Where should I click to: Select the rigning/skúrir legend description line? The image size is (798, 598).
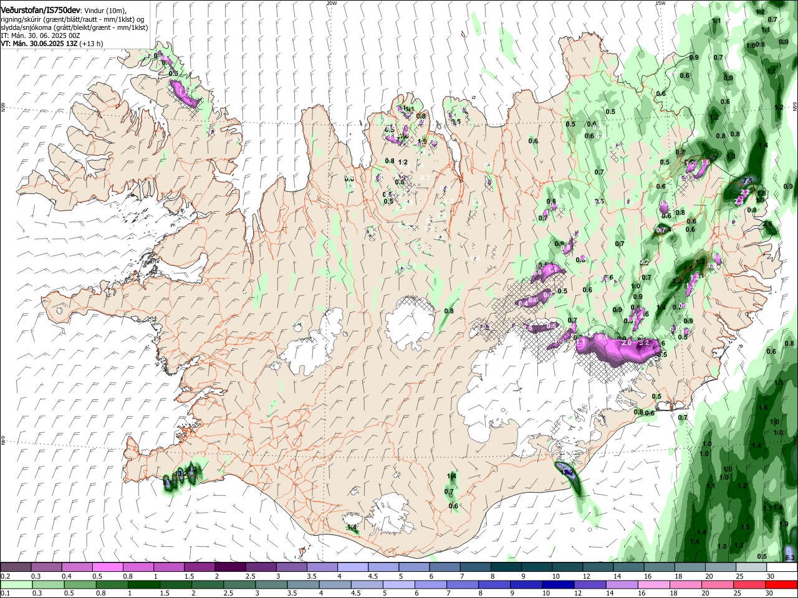click(72, 19)
